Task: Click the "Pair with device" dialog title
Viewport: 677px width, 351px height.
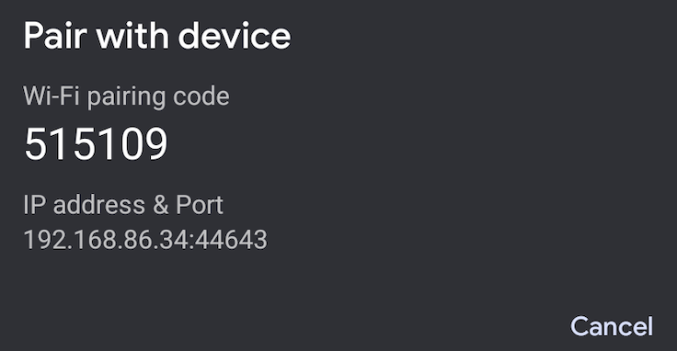Action: point(157,36)
